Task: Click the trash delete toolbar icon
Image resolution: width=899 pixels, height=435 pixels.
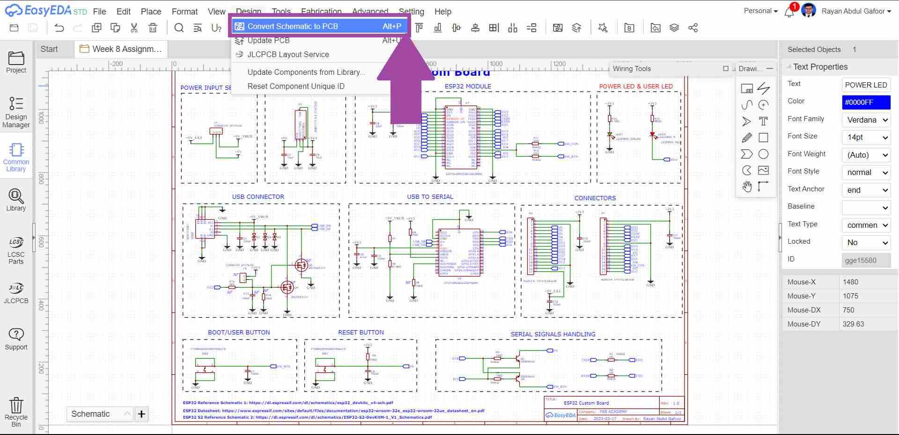Action: pos(153,28)
